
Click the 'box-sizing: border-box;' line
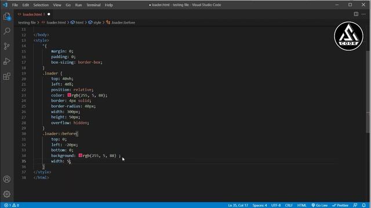77,62
